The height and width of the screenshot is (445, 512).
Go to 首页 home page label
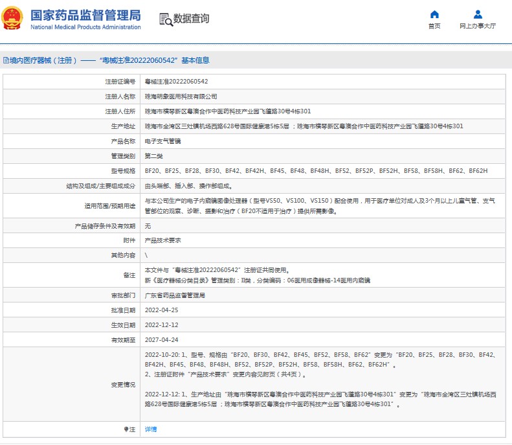pyautogui.click(x=434, y=26)
